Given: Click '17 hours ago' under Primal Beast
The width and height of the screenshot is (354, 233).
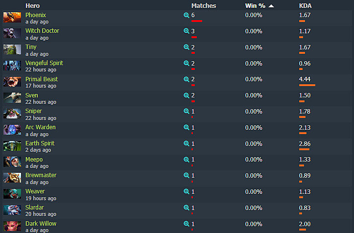Looking at the screenshot, I should (41, 86).
